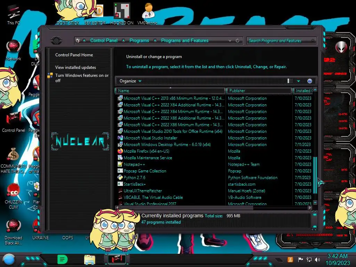Click the vertical scrollbar thumb in program list
356x267 pixels.
point(315,175)
